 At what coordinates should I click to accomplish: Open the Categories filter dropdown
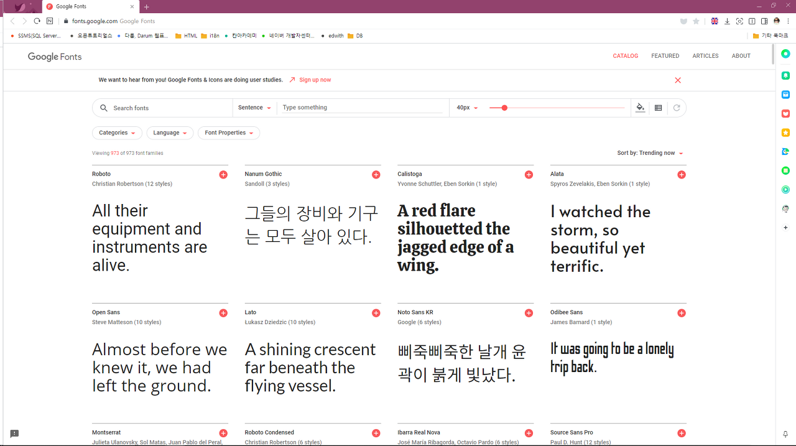point(117,133)
